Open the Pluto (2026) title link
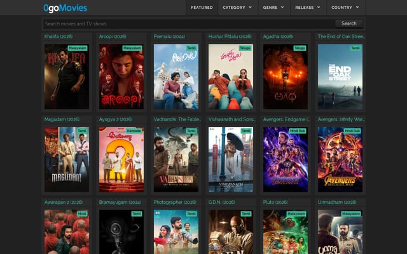 point(275,202)
